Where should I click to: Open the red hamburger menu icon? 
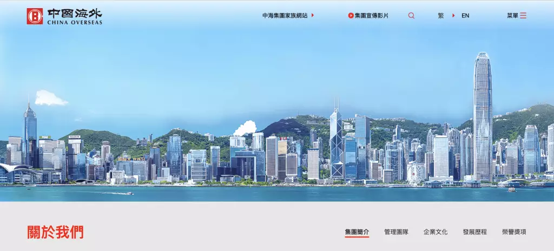[x=523, y=16]
